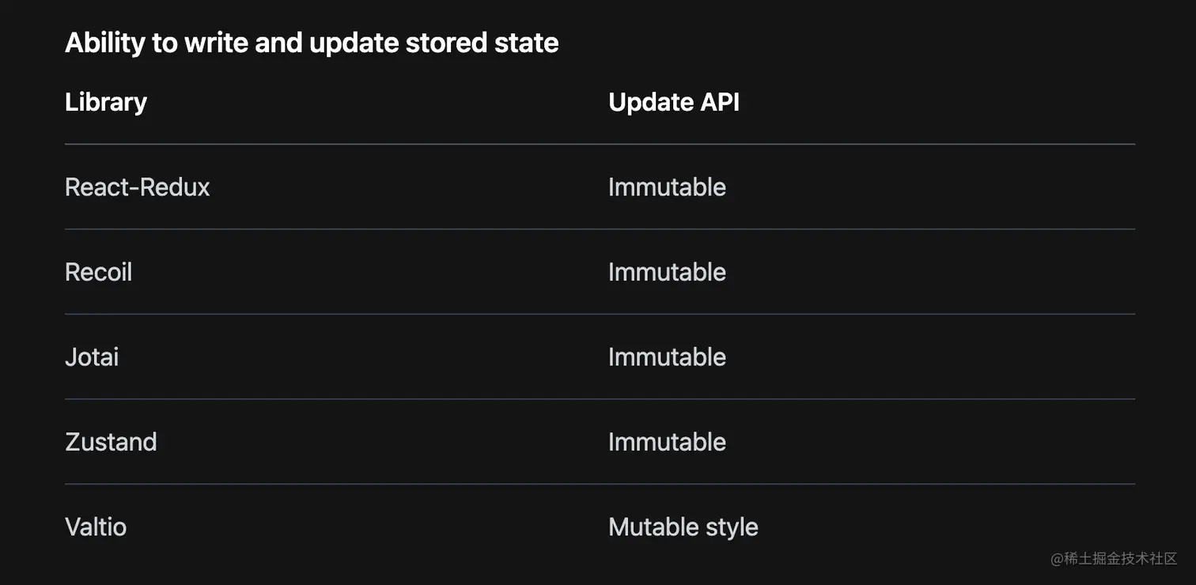Click the 稀土掘金技术社区 watermark text
1196x585 pixels.
tap(1121, 559)
